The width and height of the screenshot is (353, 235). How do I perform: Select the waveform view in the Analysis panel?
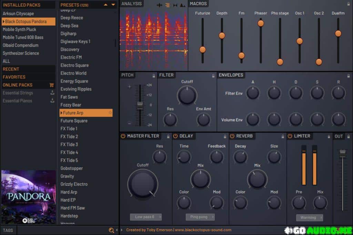[159, 5]
